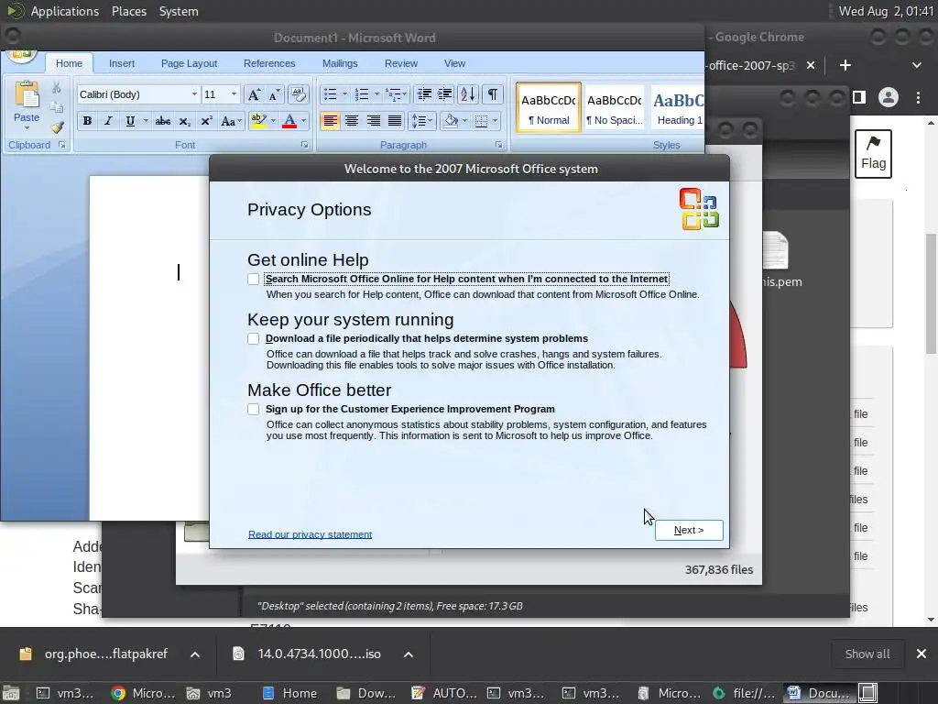Center align text in Word

352,121
